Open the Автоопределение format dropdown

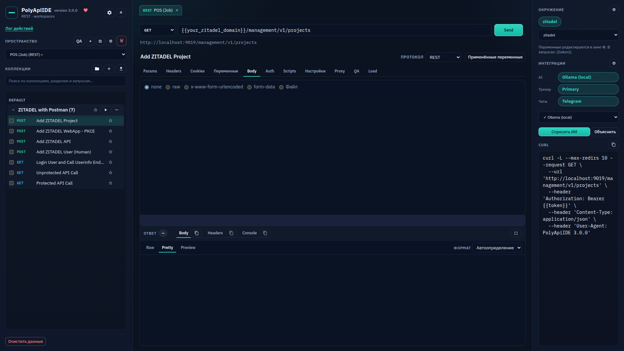click(x=497, y=248)
